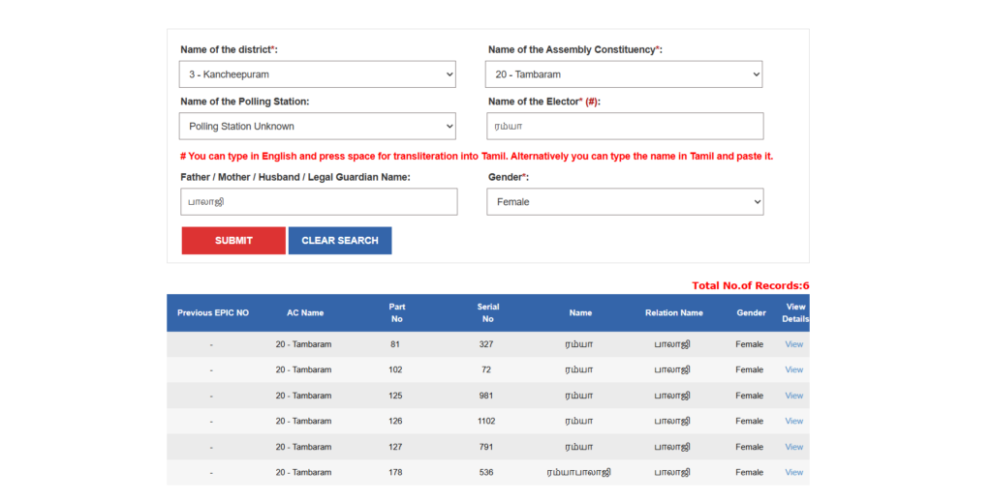Click the Gender column header
The width and height of the screenshot is (992, 500).
click(751, 312)
